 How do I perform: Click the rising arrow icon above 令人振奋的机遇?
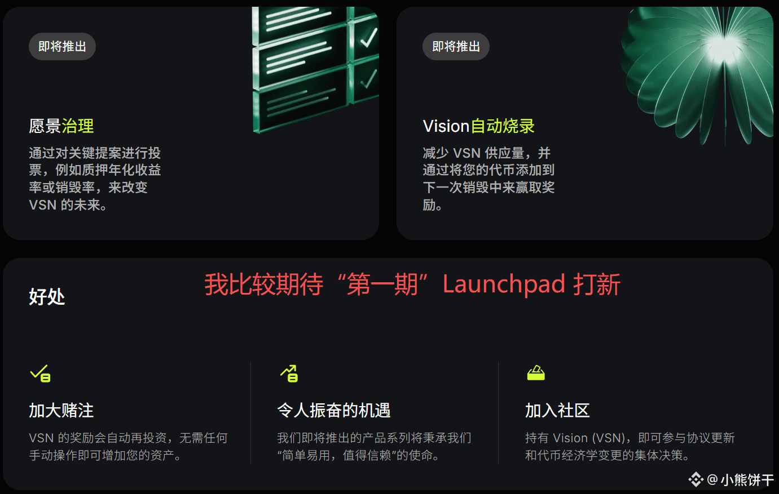coord(289,373)
